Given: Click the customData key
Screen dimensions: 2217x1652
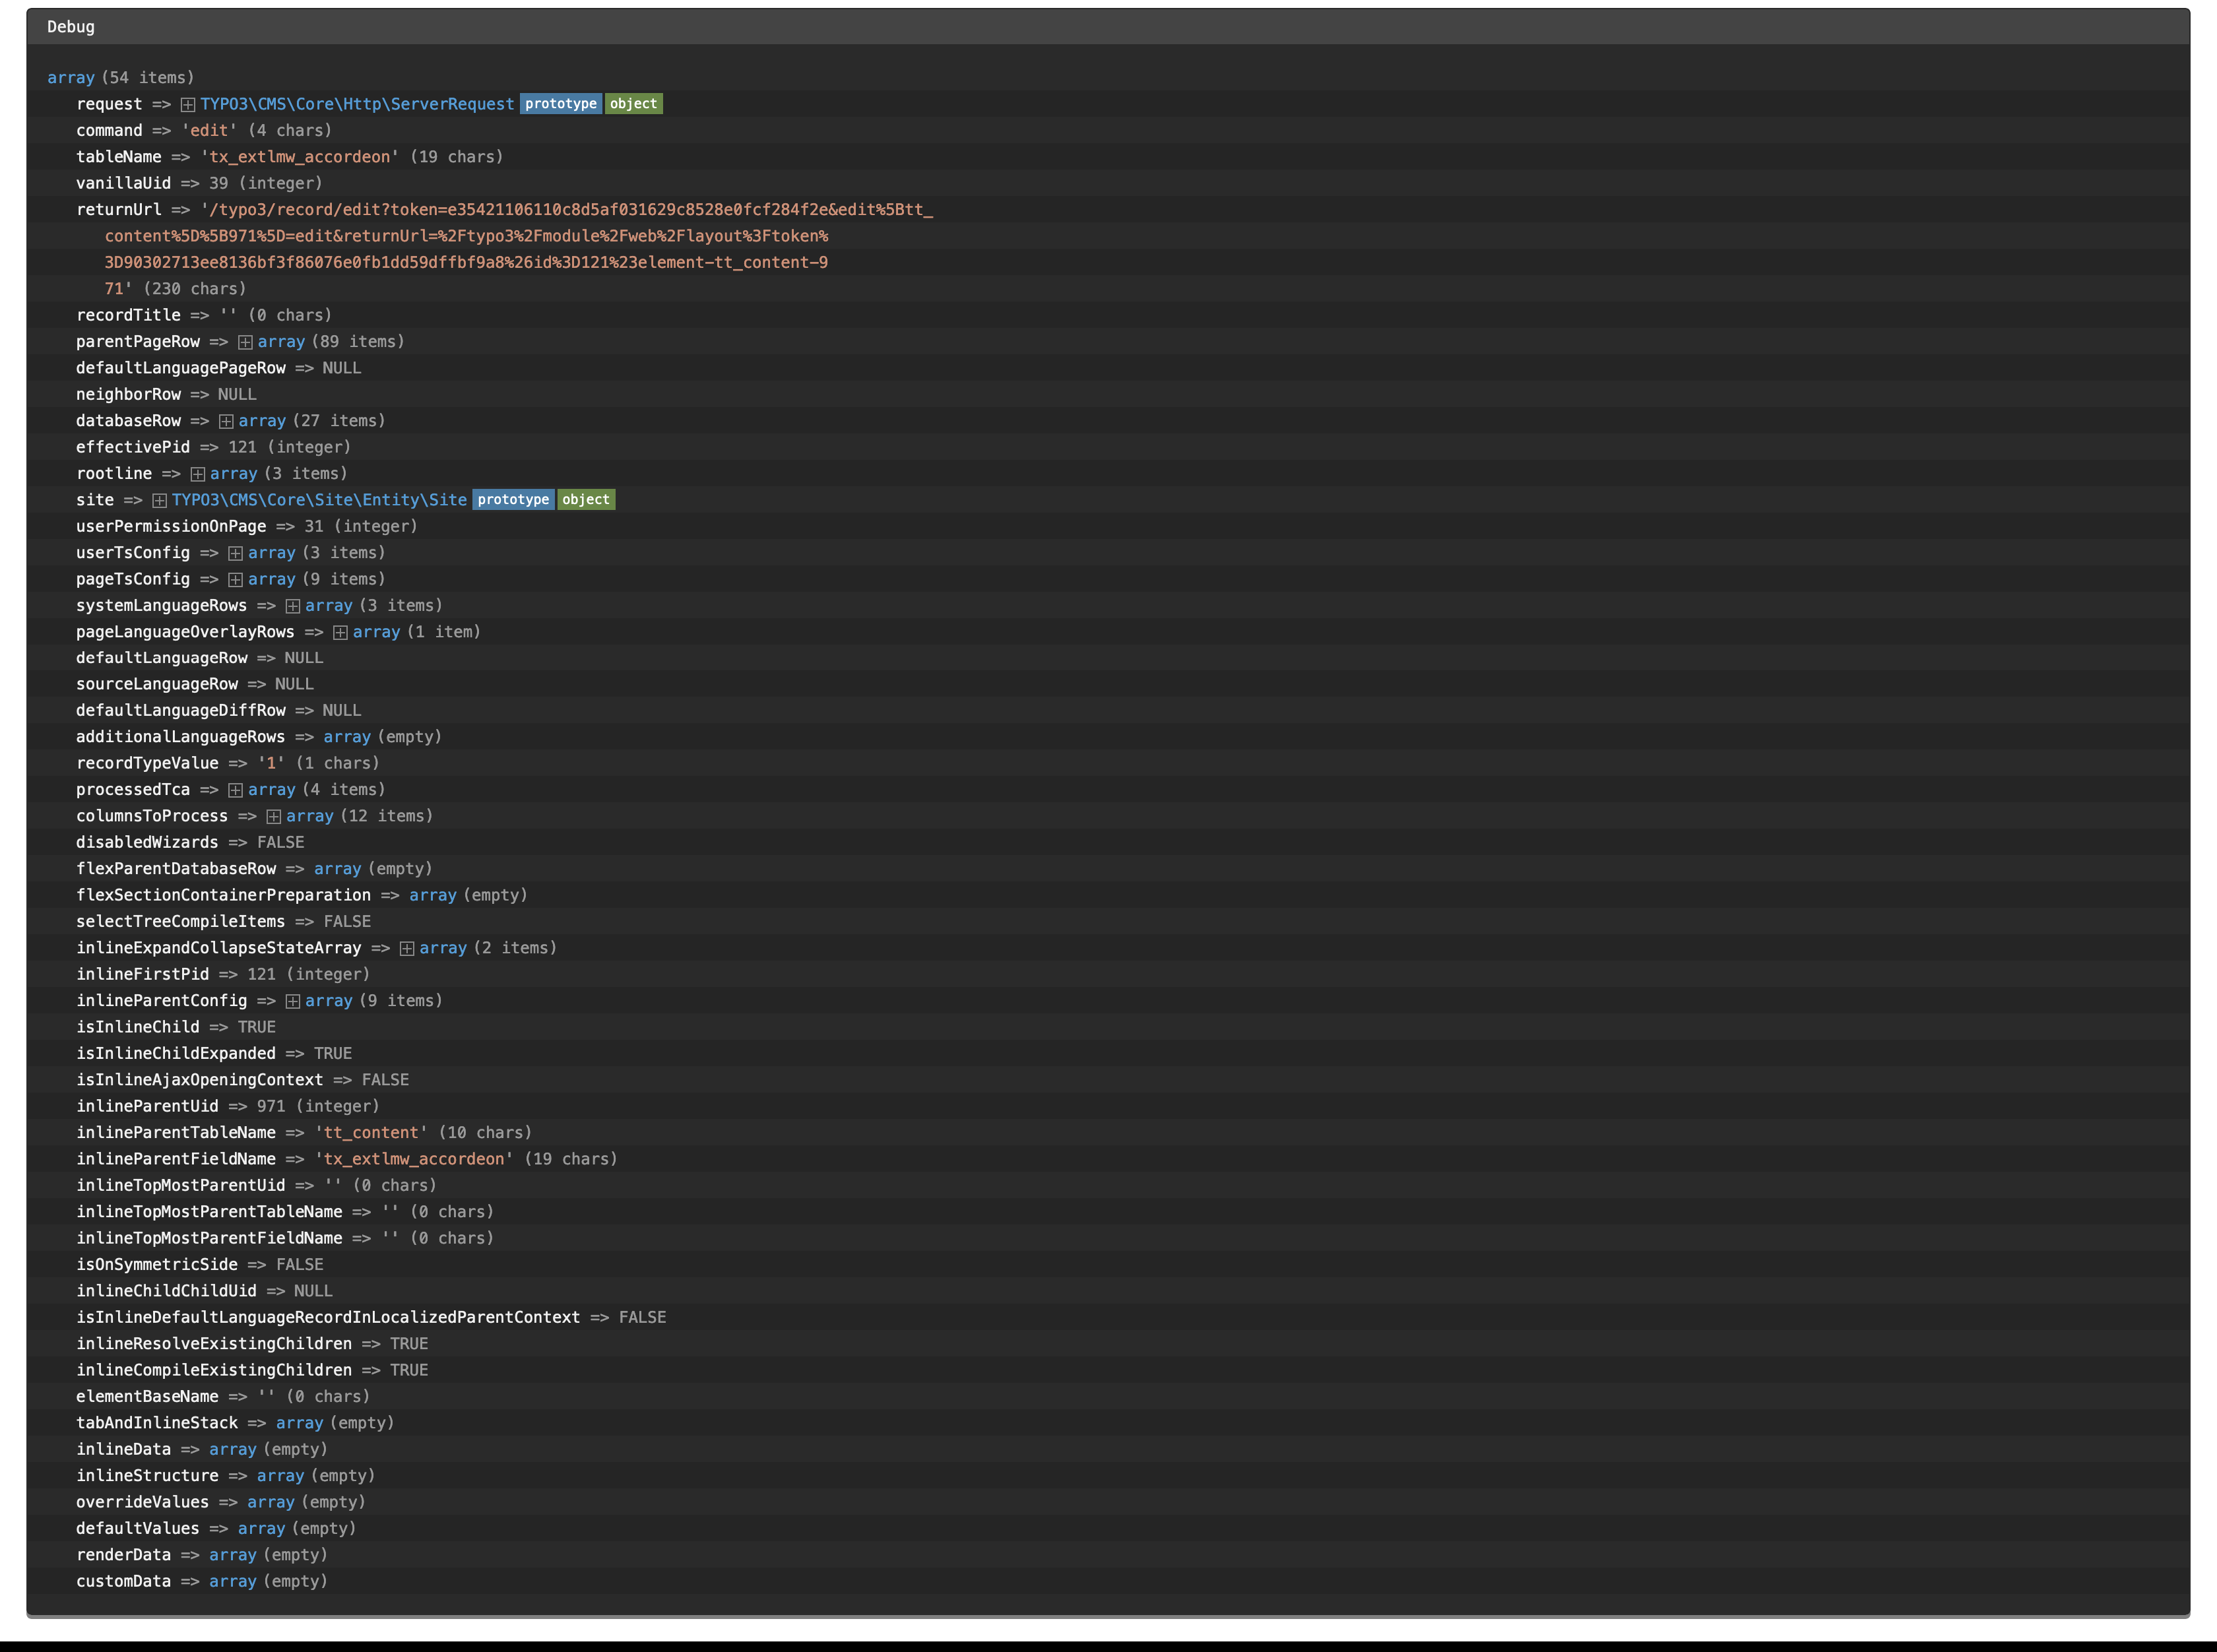Looking at the screenshot, I should [x=124, y=1581].
